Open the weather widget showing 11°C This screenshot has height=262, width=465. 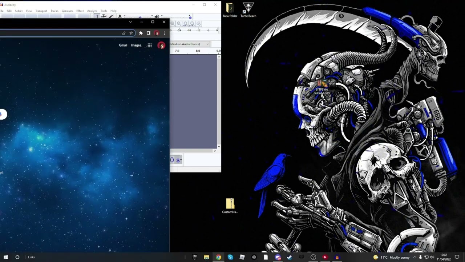[x=391, y=257]
